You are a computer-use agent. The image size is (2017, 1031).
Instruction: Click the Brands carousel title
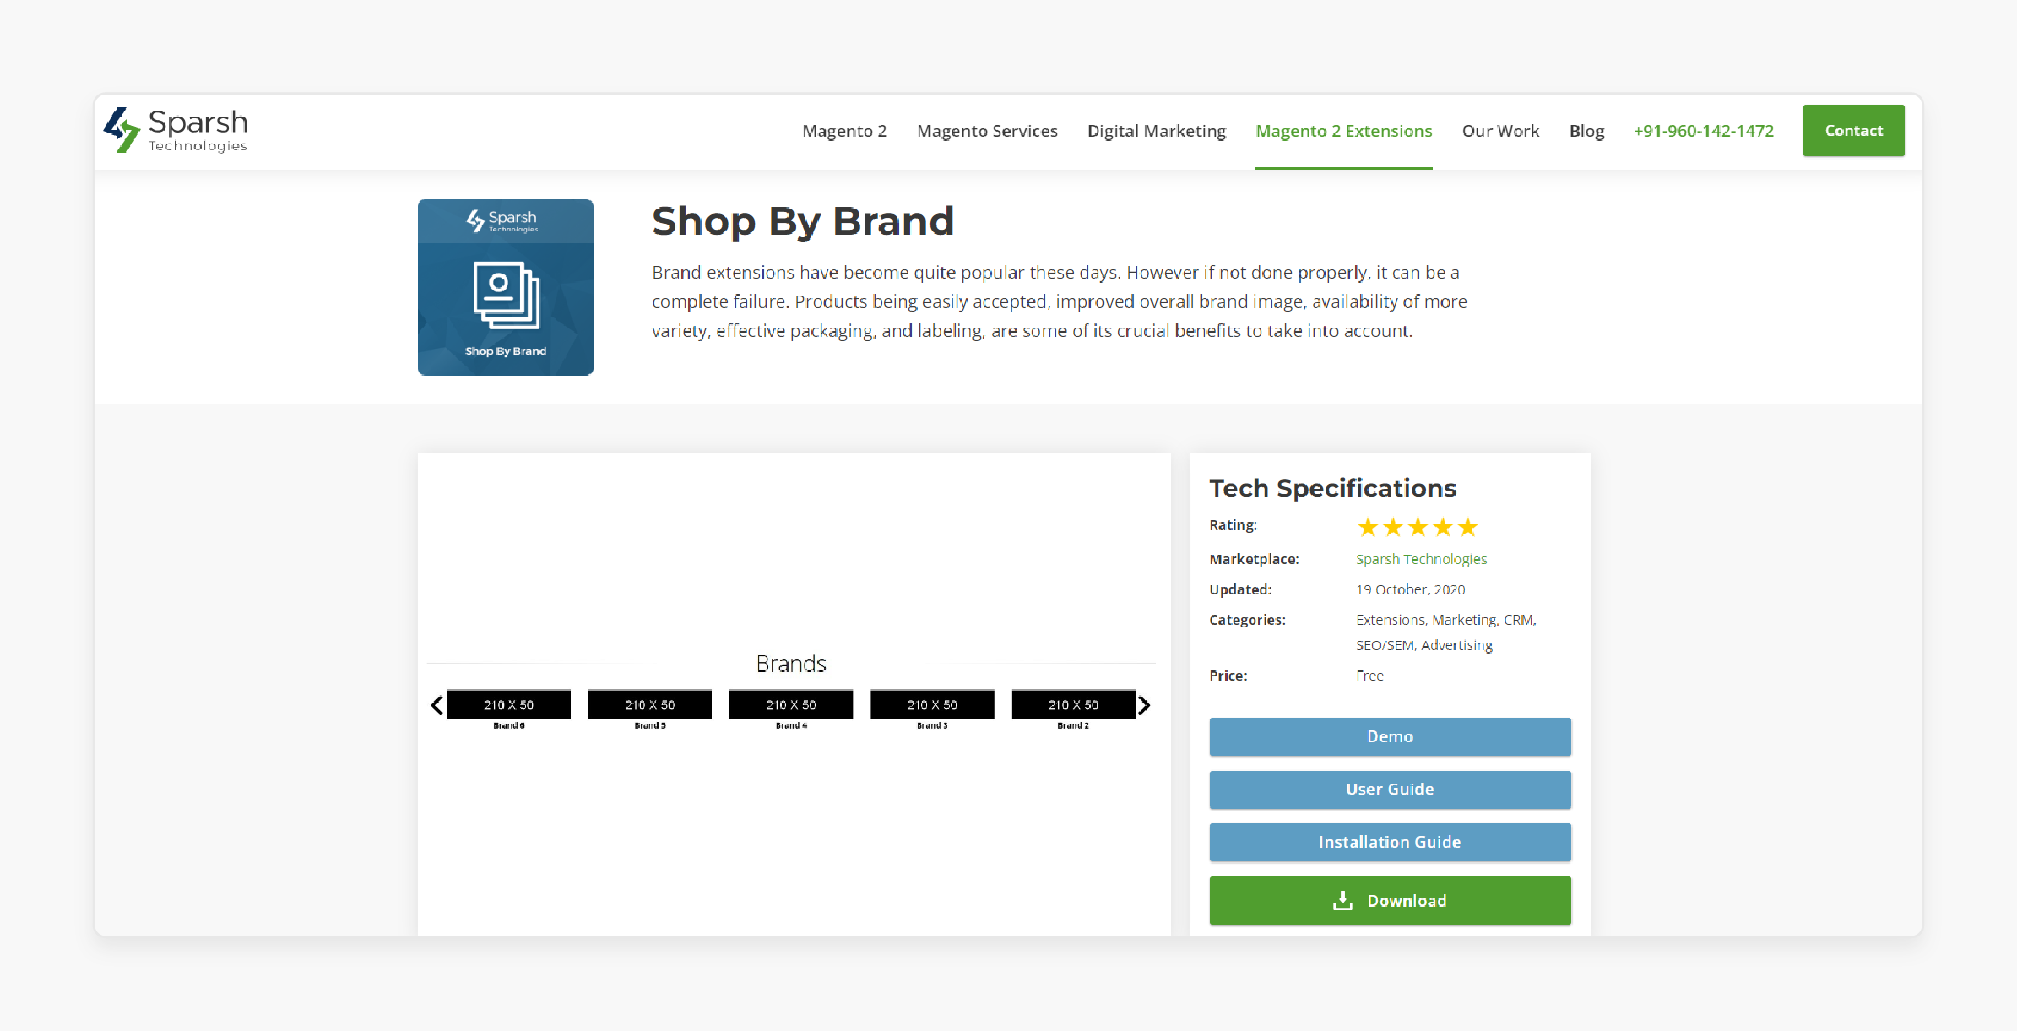coord(791,664)
